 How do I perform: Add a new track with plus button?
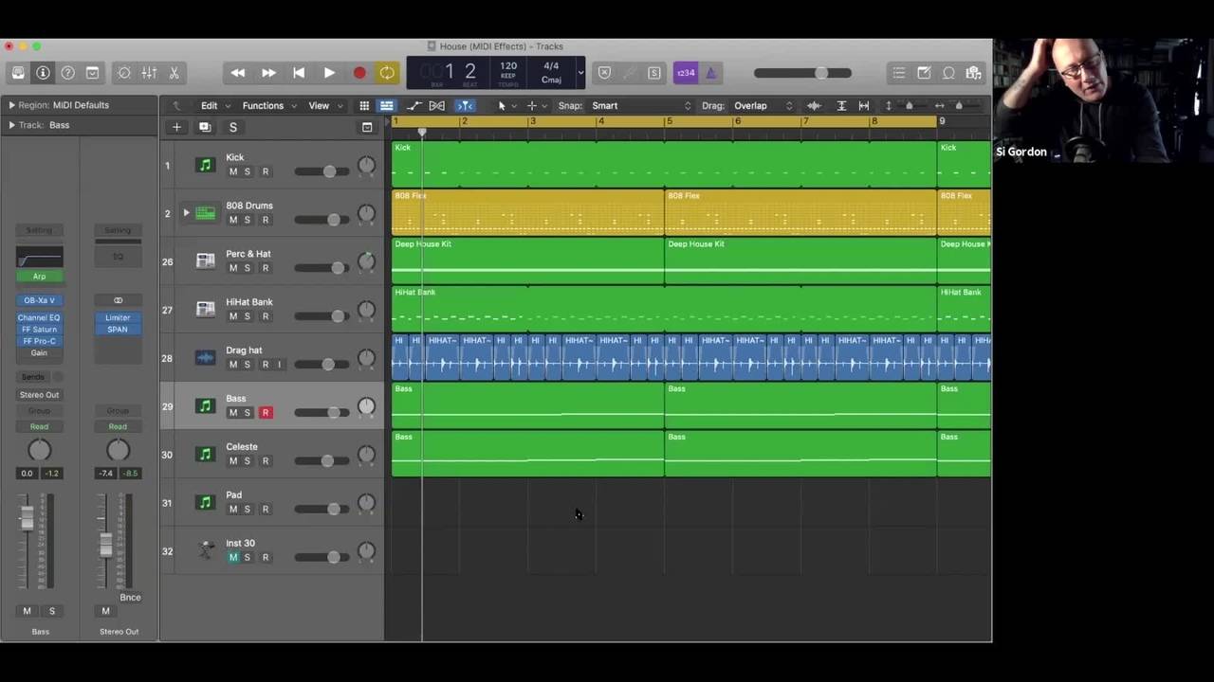[176, 127]
